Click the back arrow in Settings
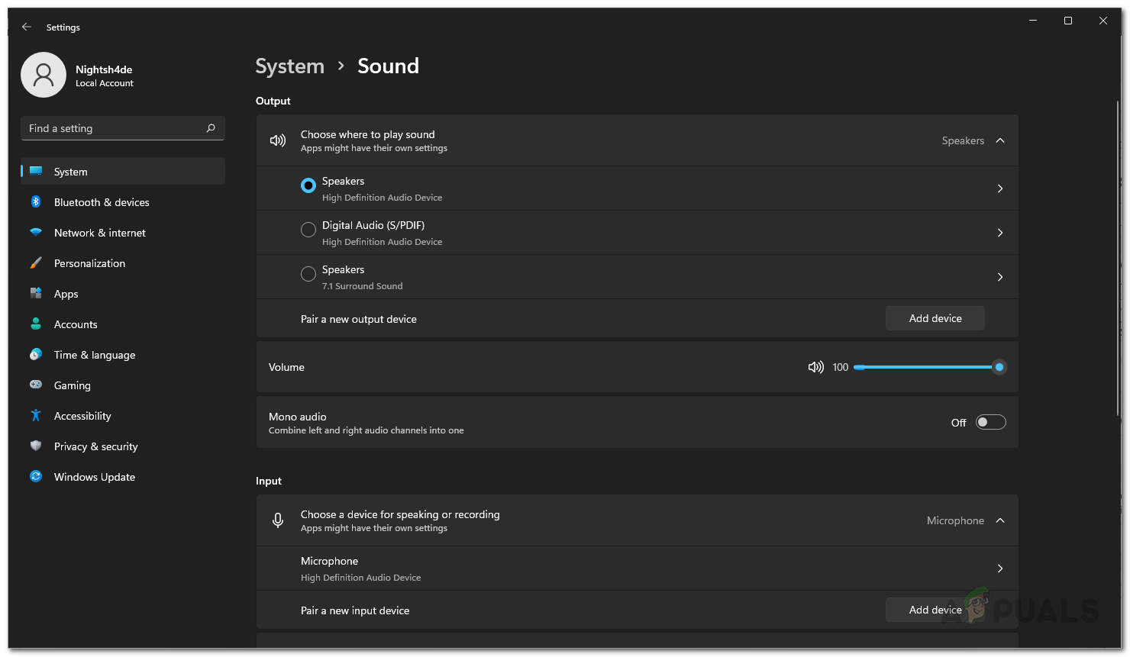The height and width of the screenshot is (657, 1130). coord(27,27)
